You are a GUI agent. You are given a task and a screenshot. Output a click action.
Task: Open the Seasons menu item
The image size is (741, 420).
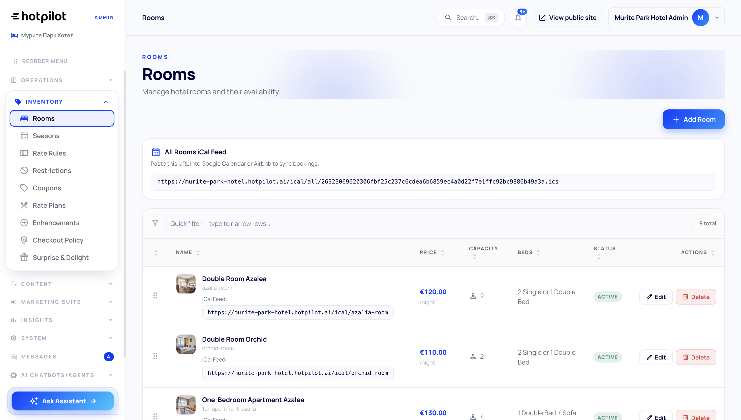pos(62,136)
